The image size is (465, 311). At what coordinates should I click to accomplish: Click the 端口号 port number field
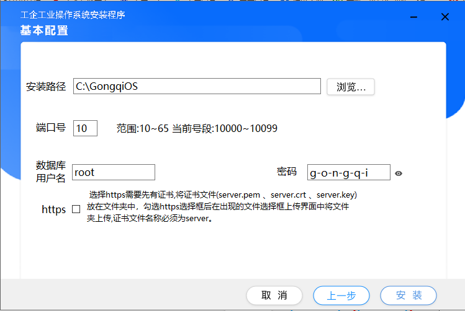(x=85, y=128)
